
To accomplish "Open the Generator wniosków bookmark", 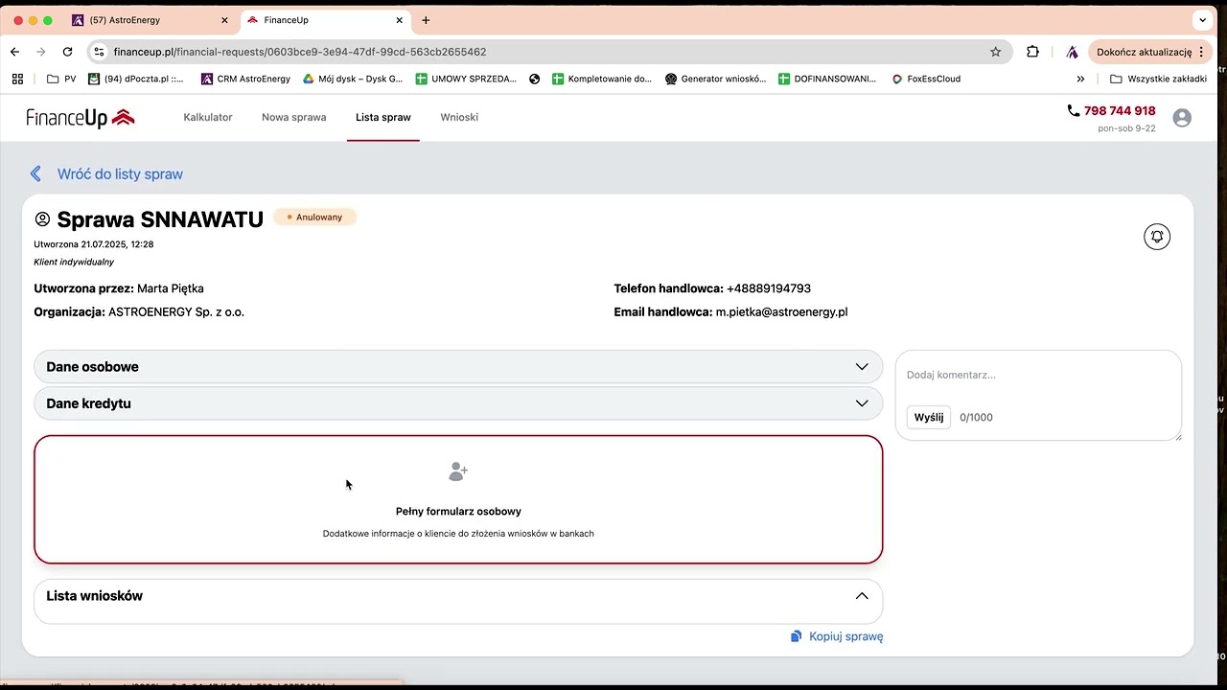I will [715, 79].
